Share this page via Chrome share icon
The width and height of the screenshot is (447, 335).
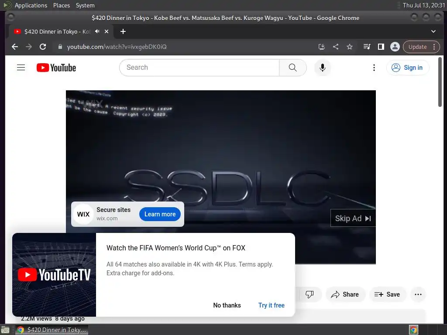pos(336,47)
